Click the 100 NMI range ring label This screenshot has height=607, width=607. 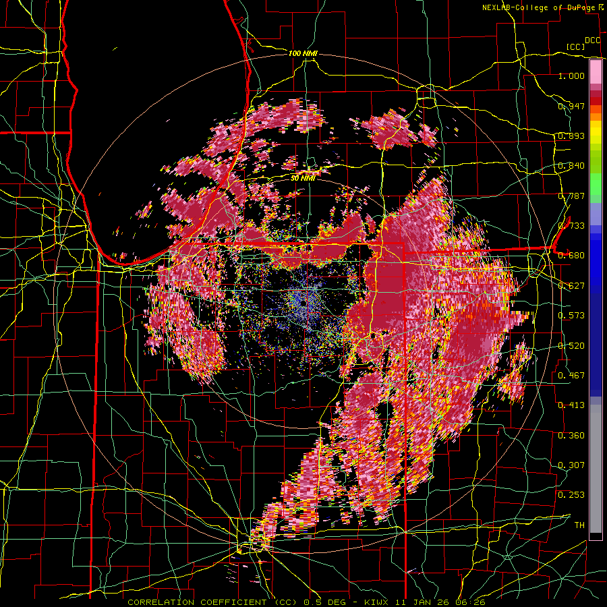click(x=303, y=53)
